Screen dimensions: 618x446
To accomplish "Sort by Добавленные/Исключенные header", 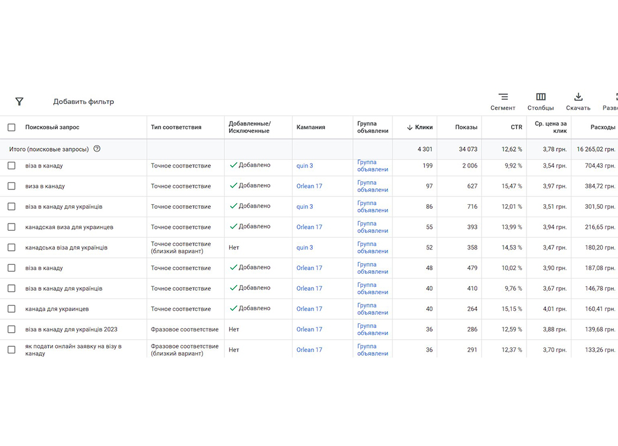I will pyautogui.click(x=250, y=127).
